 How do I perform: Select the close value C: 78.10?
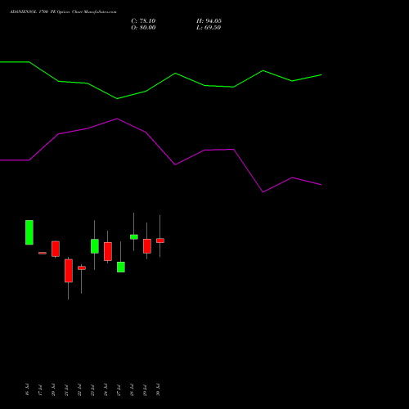[143, 21]
